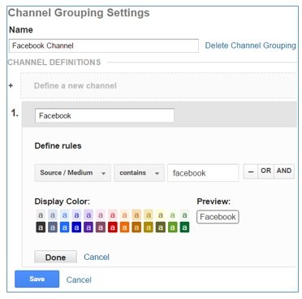Choose light gold display color swatch

coord(149,215)
